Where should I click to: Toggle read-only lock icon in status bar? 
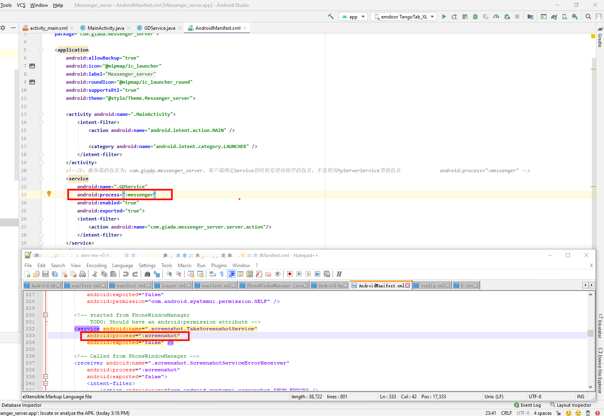click(558, 413)
